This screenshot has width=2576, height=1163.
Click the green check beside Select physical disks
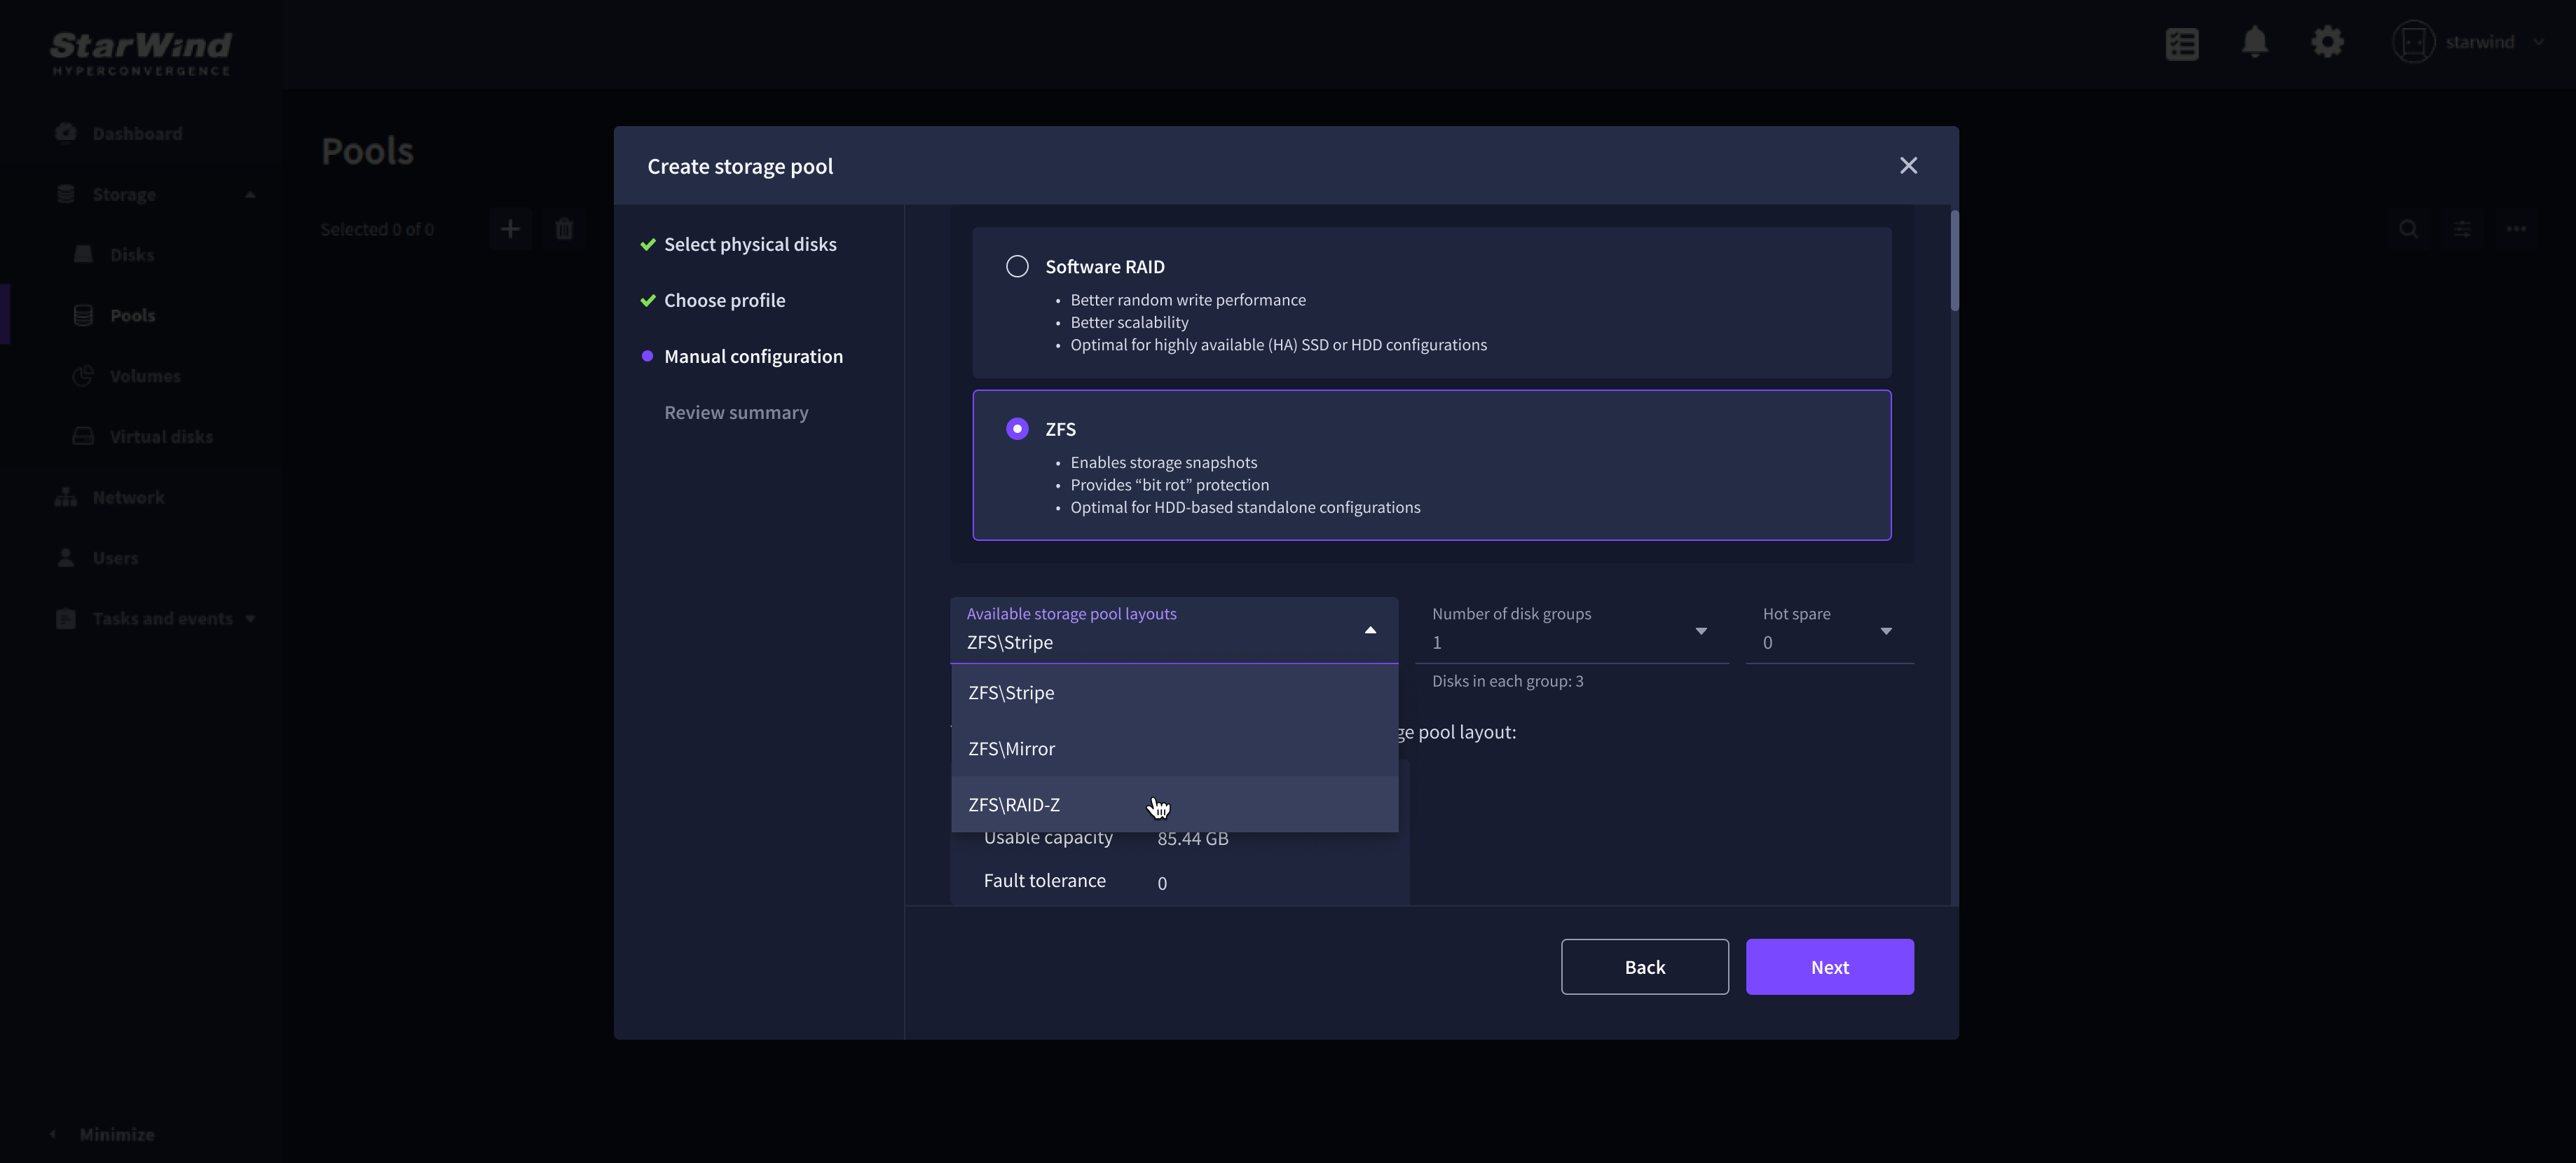647,244
